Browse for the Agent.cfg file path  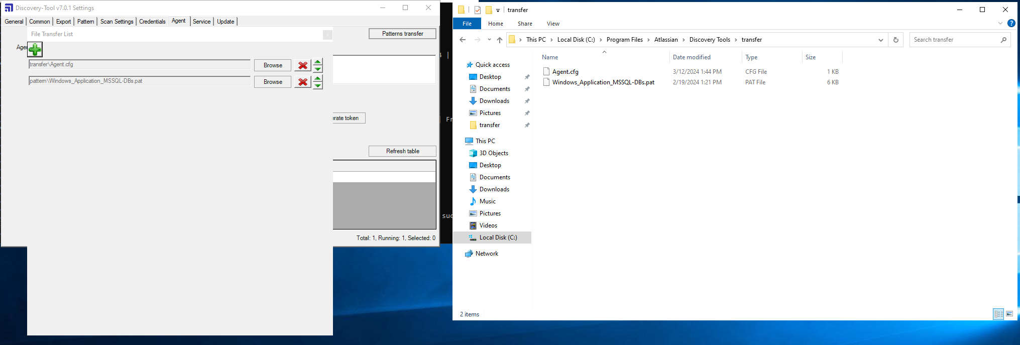tap(273, 65)
